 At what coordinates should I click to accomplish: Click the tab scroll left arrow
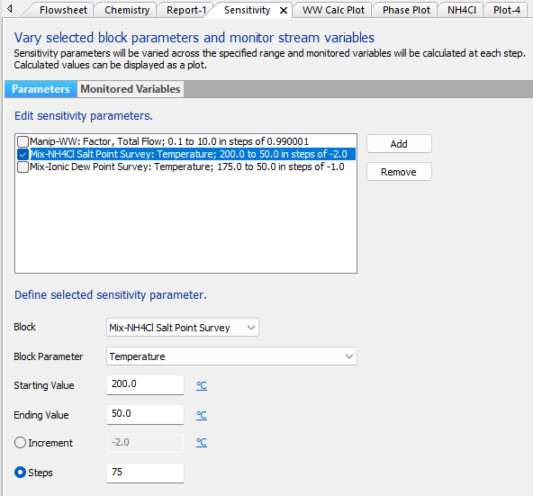click(x=10, y=8)
